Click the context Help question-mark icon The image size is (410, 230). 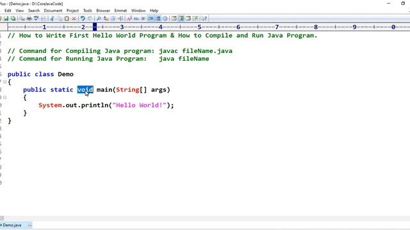(204, 19)
